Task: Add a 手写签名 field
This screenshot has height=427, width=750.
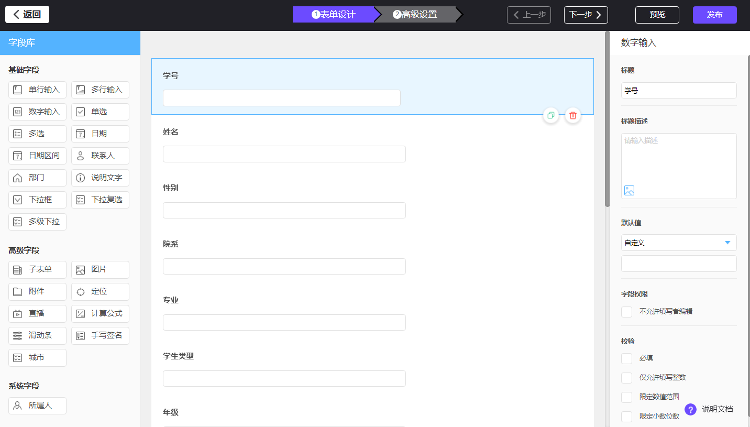Action: [x=100, y=335]
